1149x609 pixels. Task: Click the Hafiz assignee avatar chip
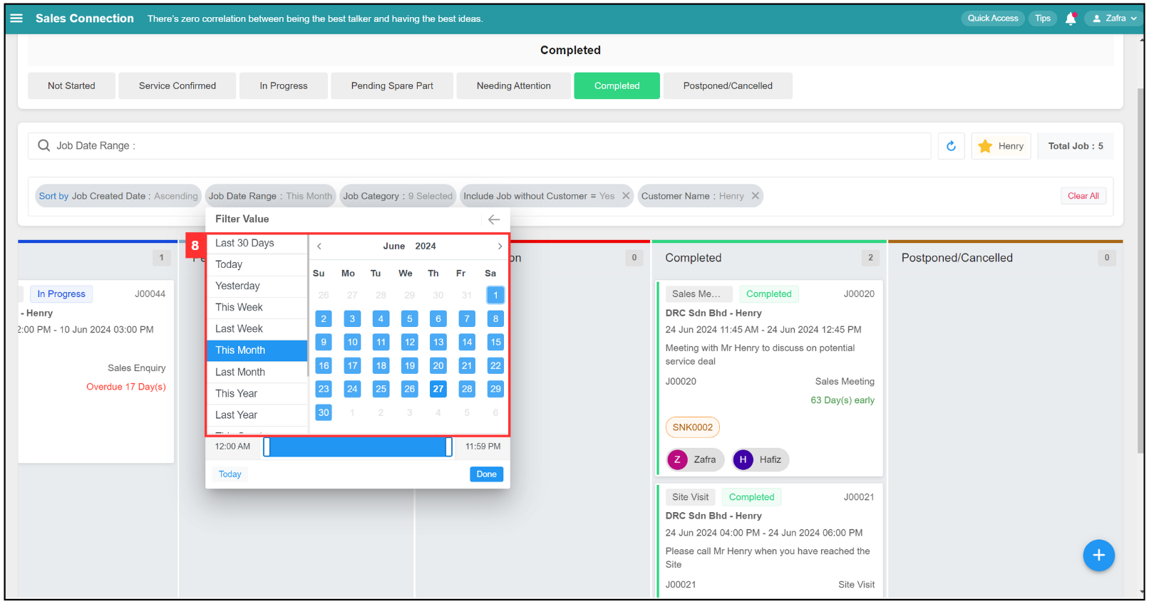pos(761,459)
